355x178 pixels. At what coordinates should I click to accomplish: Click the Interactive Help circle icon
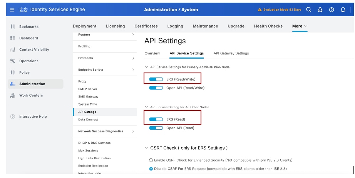tap(13, 117)
